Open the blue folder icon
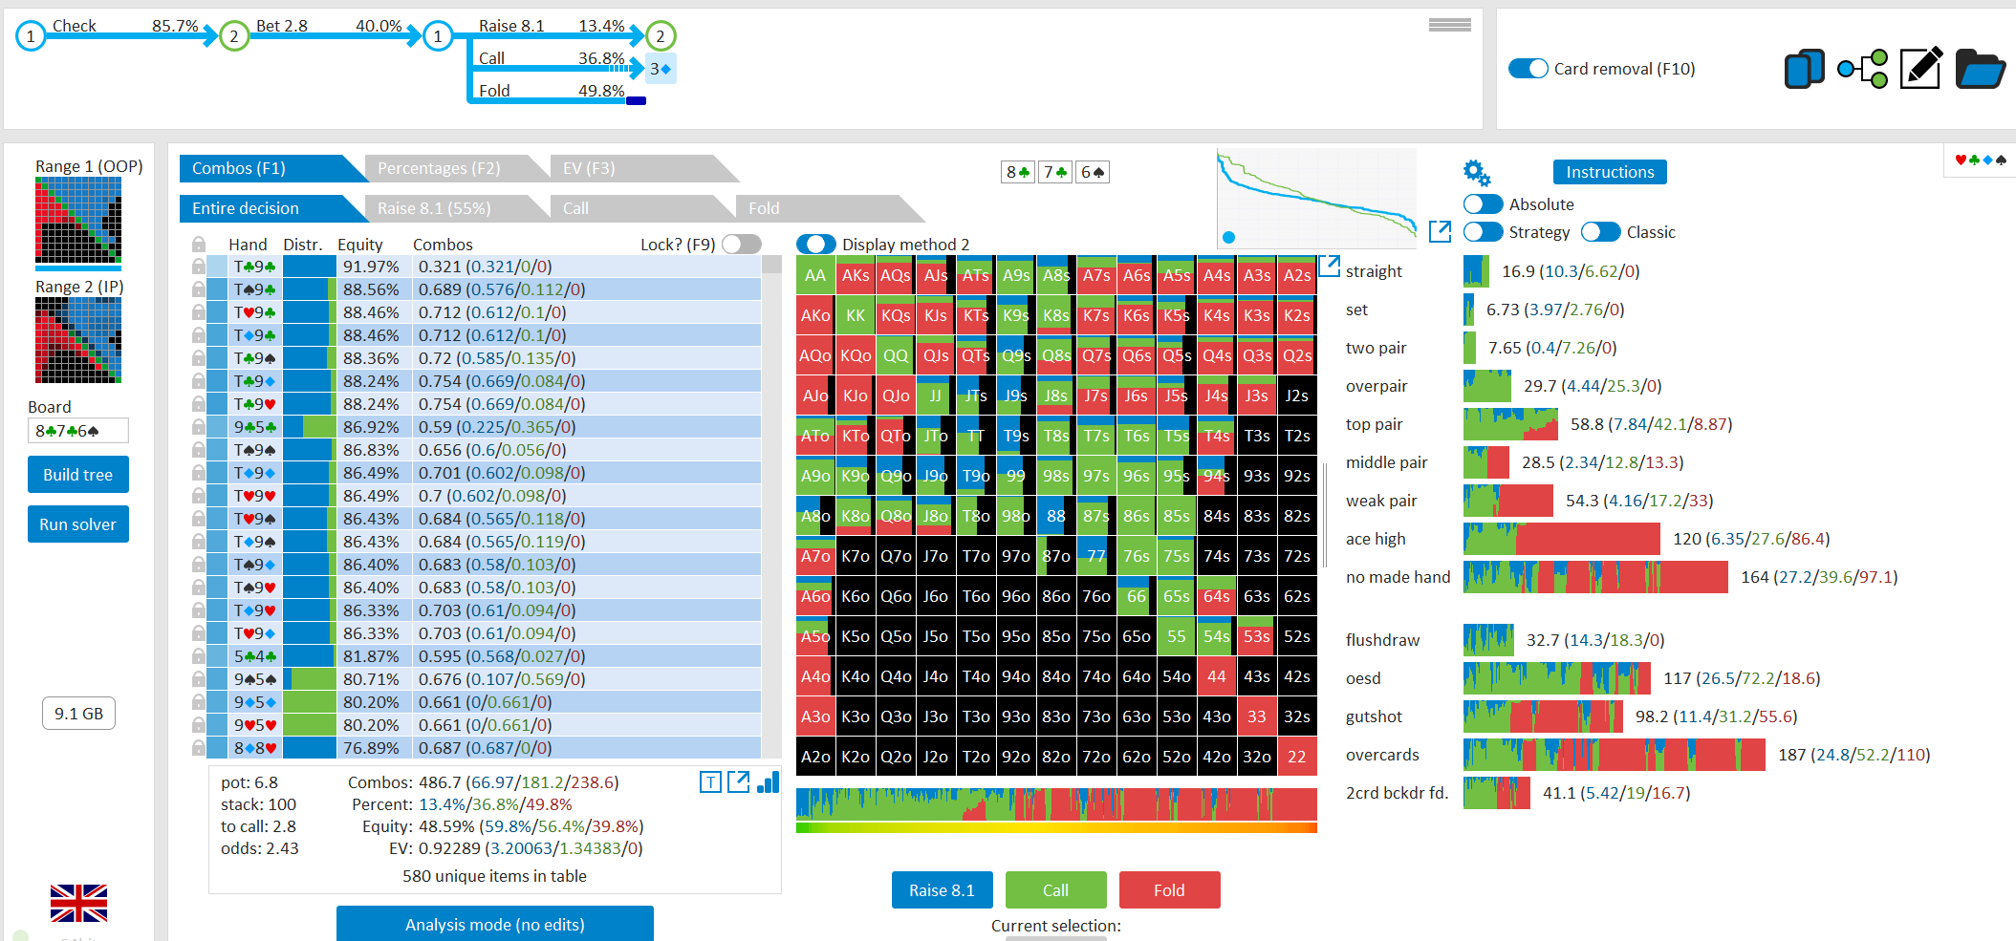The width and height of the screenshot is (2016, 941). click(1980, 69)
